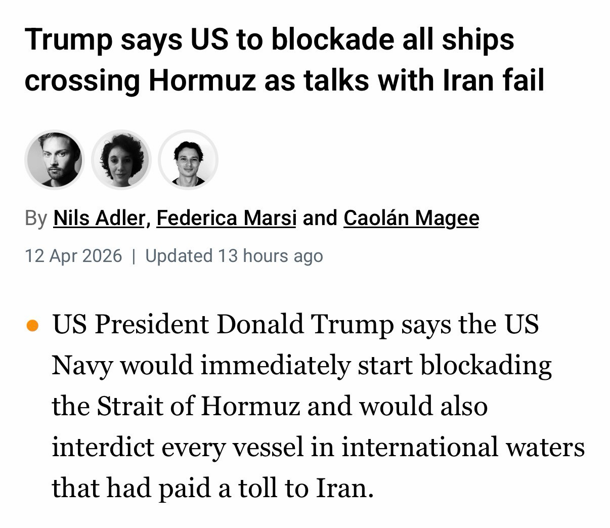The image size is (610, 528).
Task: Click the 'Updated 13 hours ago' timestamp
Action: (x=234, y=256)
